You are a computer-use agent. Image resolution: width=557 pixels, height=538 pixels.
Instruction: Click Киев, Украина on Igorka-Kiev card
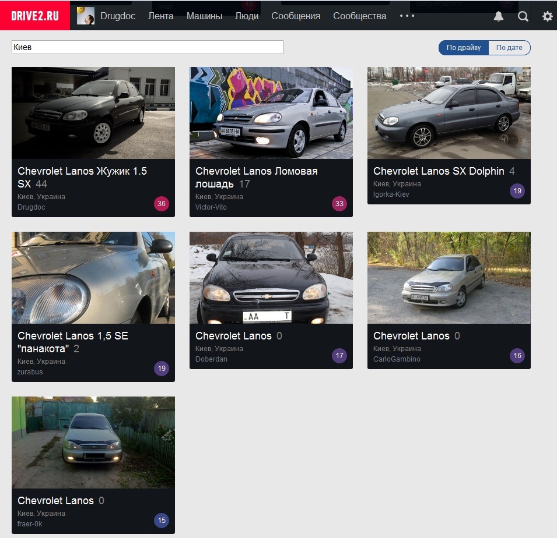click(397, 184)
